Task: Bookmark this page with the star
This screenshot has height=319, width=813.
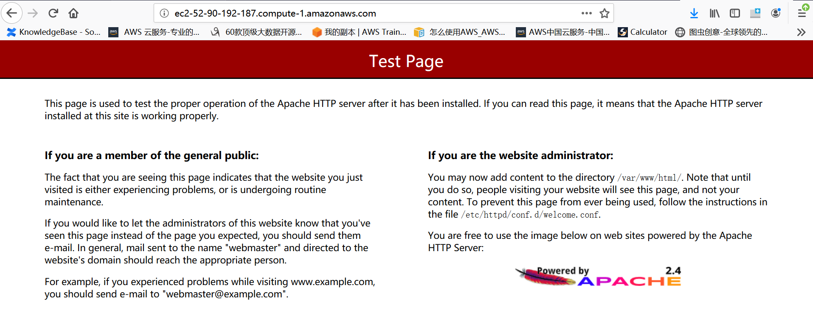Action: [605, 13]
